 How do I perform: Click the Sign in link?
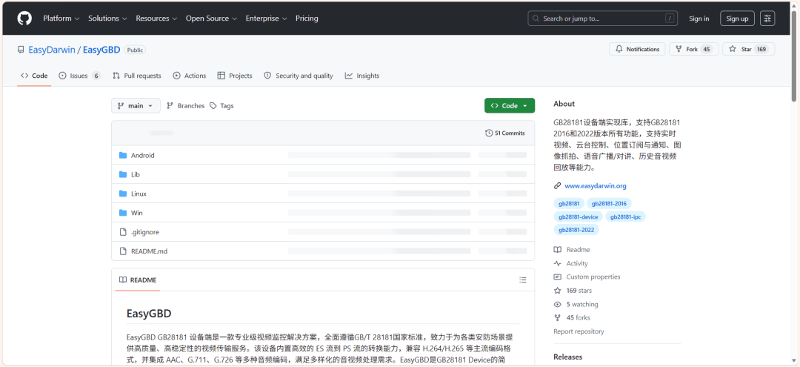(x=699, y=19)
